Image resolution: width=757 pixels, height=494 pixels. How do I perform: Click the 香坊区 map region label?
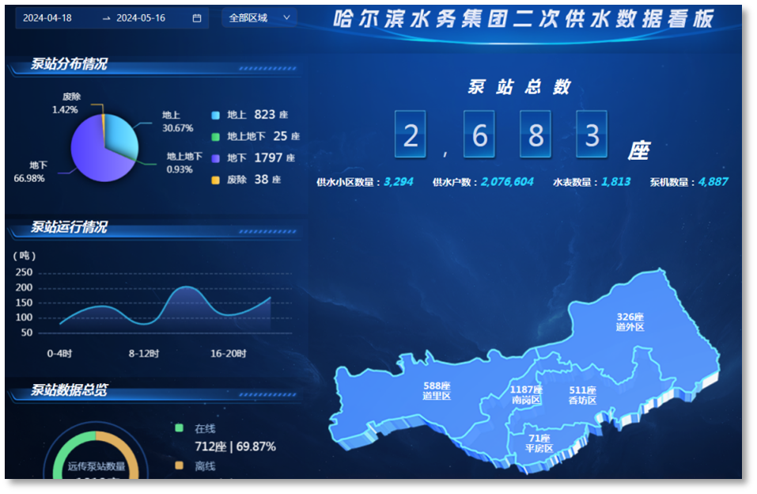[x=583, y=401]
